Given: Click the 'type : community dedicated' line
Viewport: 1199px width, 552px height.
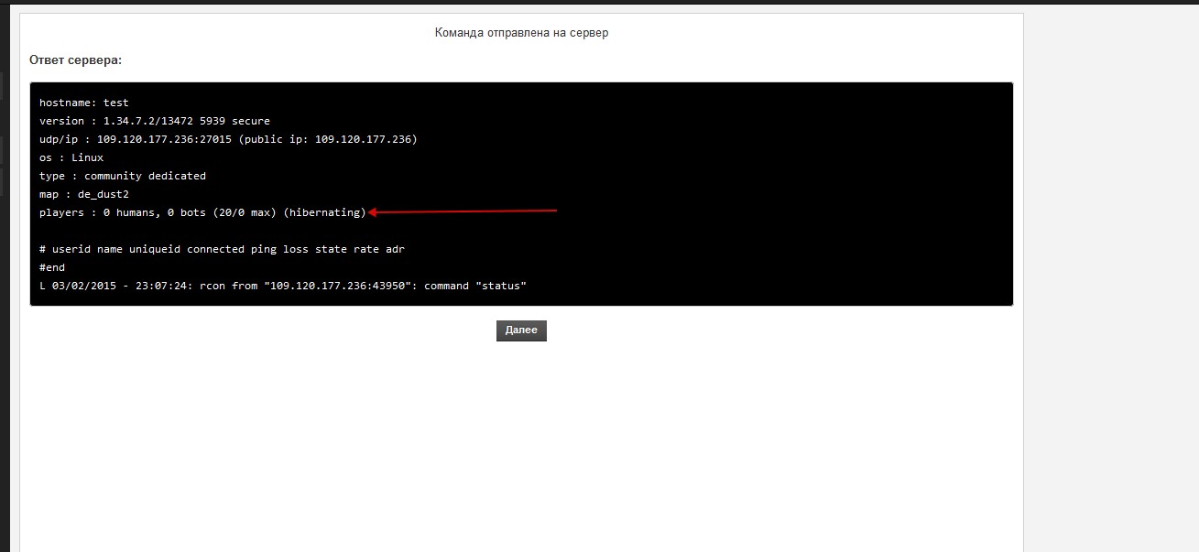Looking at the screenshot, I should point(123,176).
